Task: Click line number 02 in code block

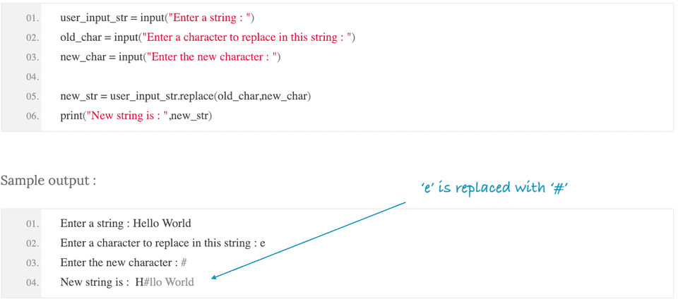Action: tap(32, 37)
